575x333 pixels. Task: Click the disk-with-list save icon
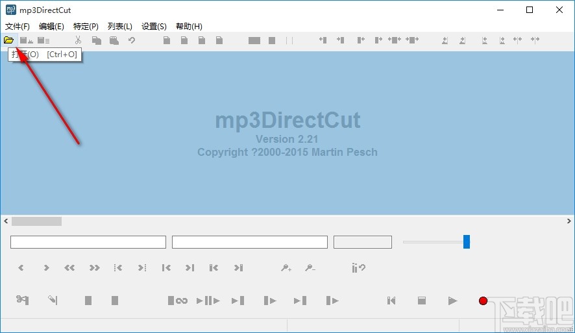pos(43,40)
